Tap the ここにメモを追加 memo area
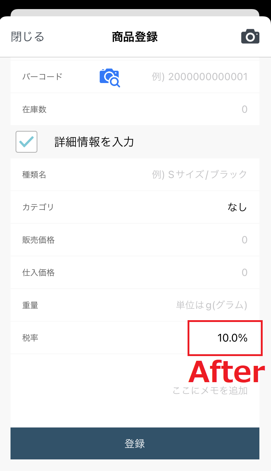The width and height of the screenshot is (271, 471). (x=135, y=391)
